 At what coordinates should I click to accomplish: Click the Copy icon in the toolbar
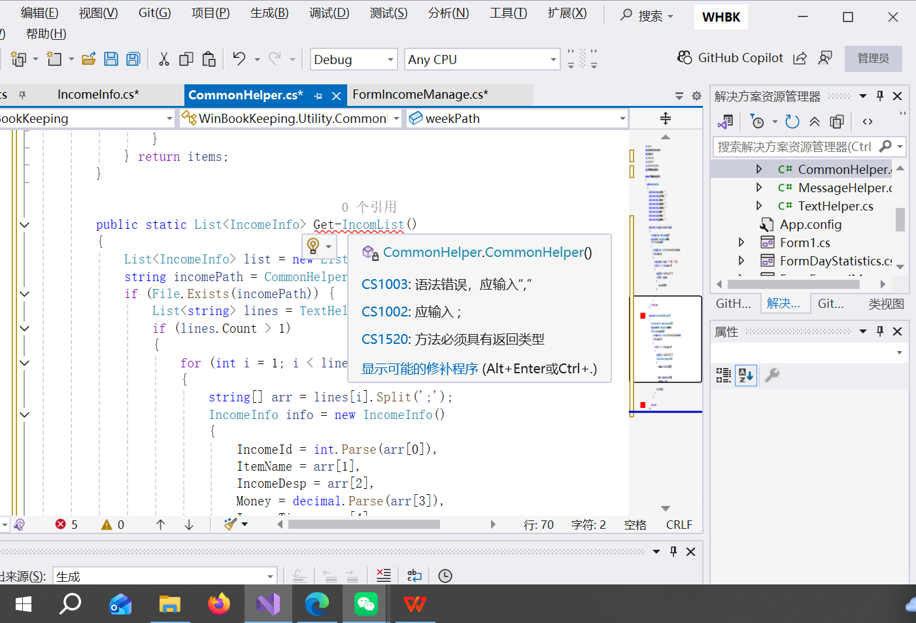(x=186, y=59)
